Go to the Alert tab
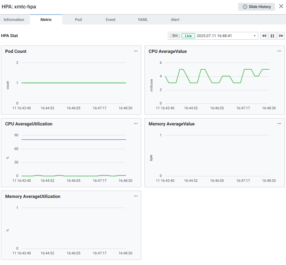Screen dimensions: 286x265 175,20
